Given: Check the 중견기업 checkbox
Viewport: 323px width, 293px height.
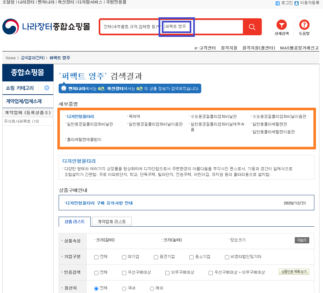Looking at the screenshot, I should pos(156,257).
